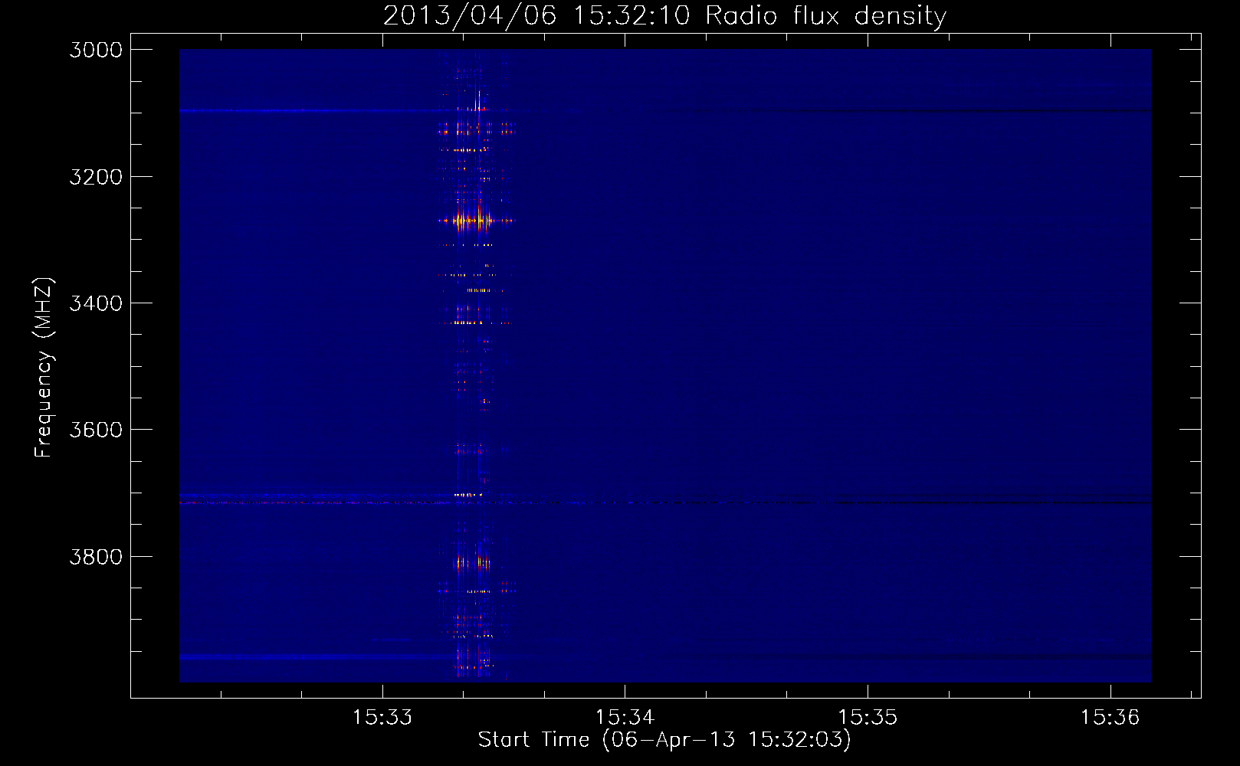
Task: Click the bright burst near 3270 MHz
Action: click(x=475, y=221)
